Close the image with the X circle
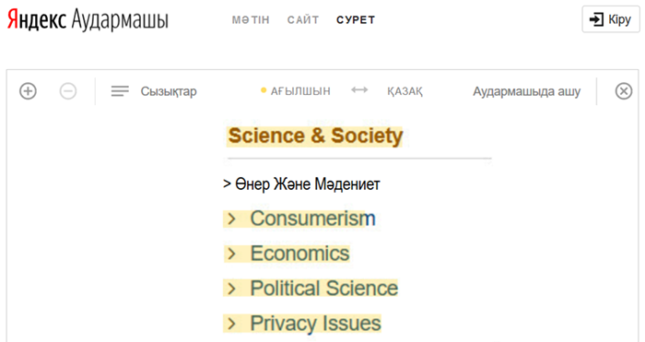 624,91
